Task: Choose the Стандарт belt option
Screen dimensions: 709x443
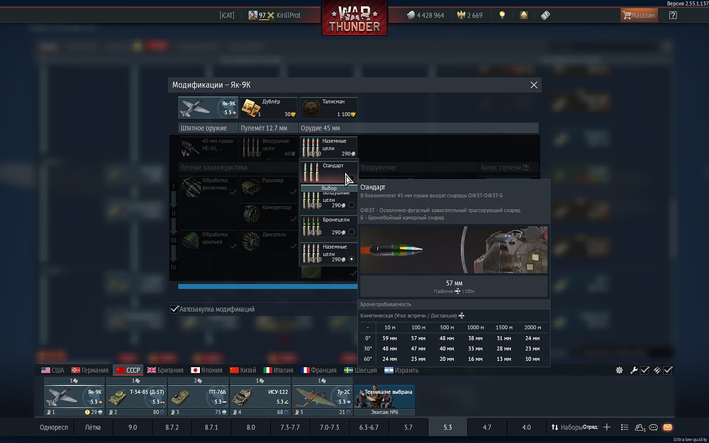Action: click(x=329, y=171)
